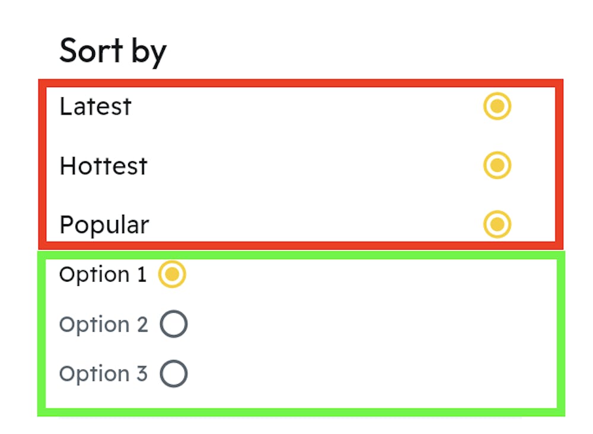Viewport: 593px width, 434px height.
Task: Click the empty circle next to Option 2
Action: [x=173, y=324]
